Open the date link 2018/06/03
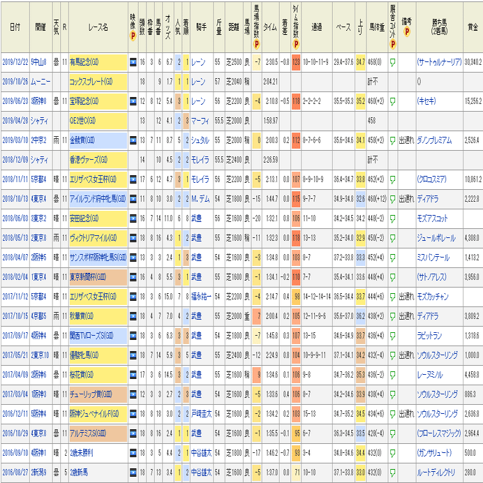This screenshot has height=483, width=483. (x=15, y=218)
